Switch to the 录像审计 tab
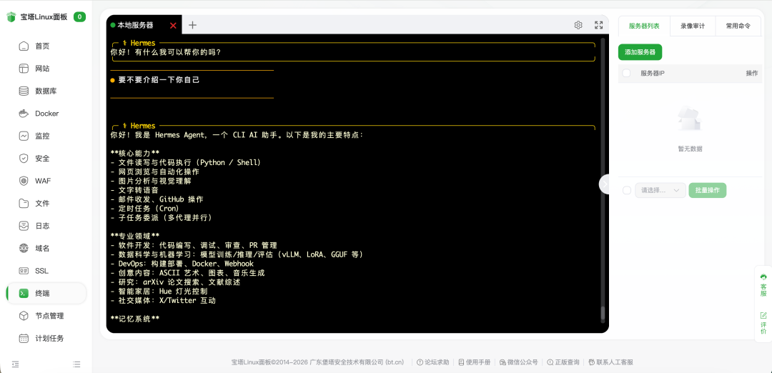 pyautogui.click(x=693, y=26)
